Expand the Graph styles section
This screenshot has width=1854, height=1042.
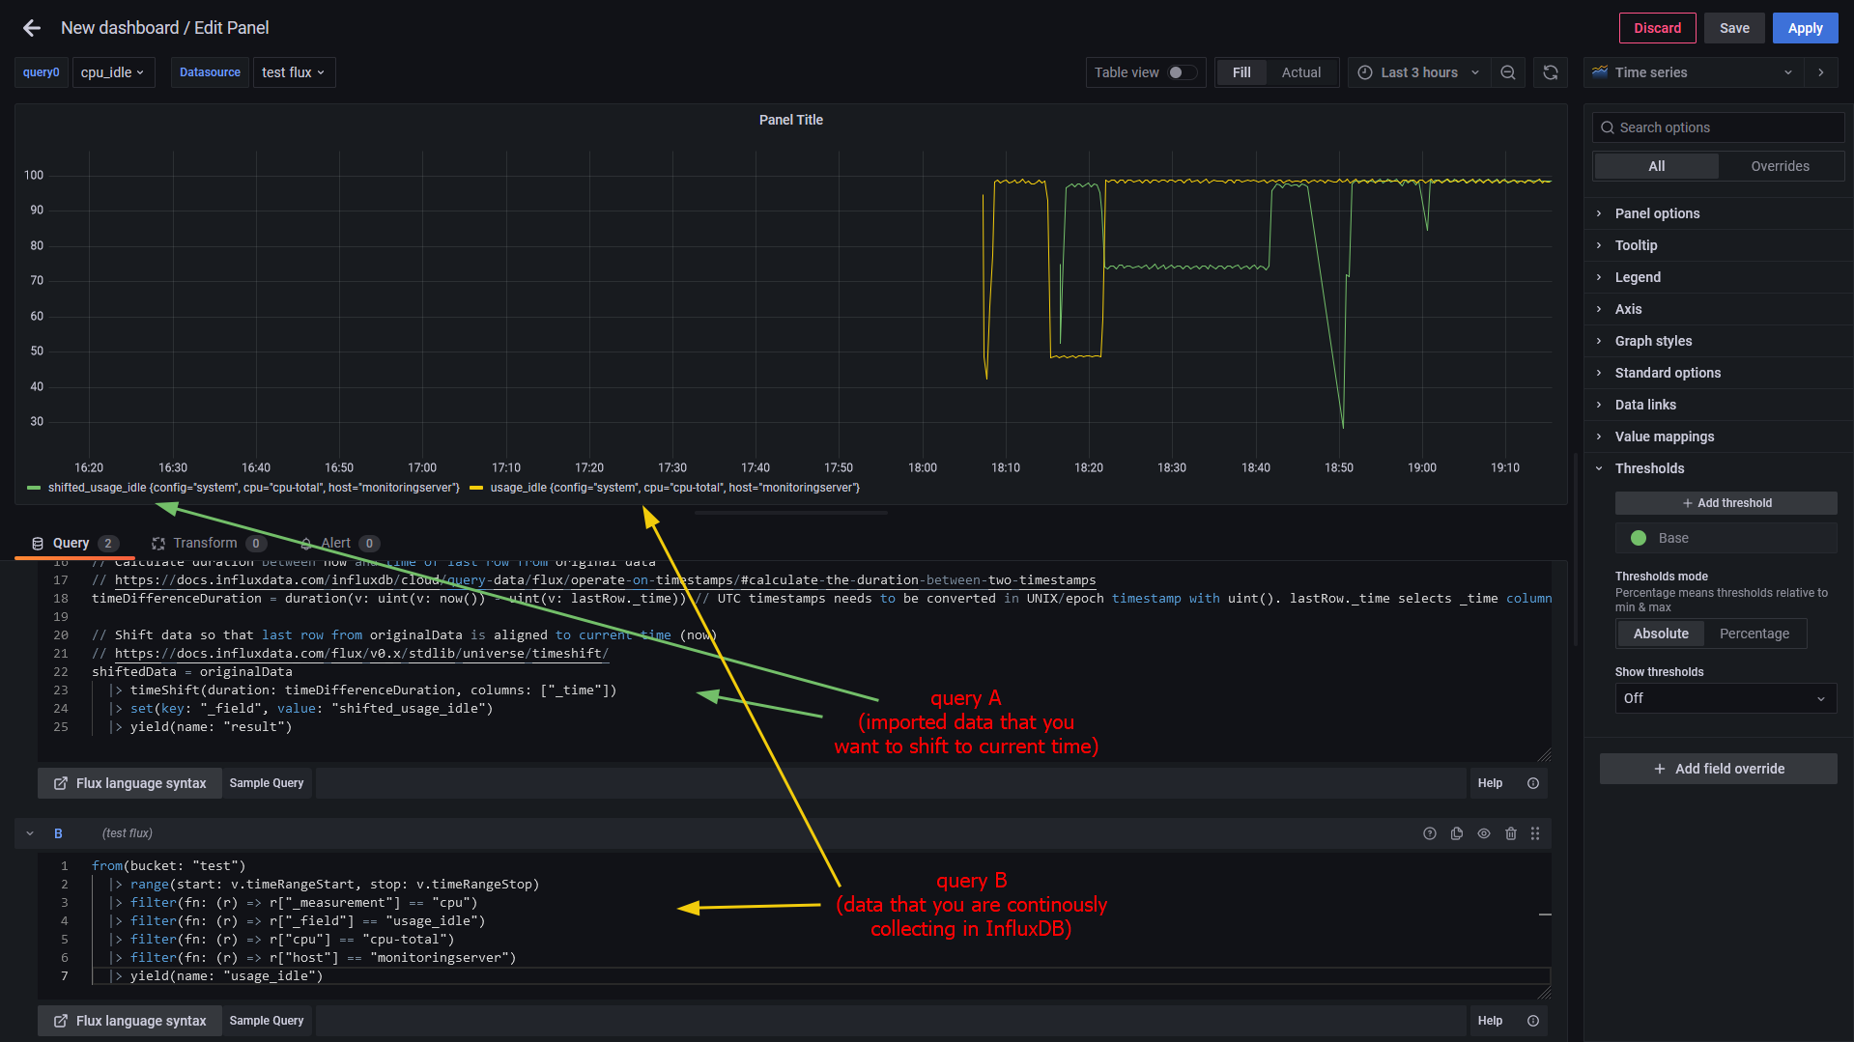tap(1653, 341)
